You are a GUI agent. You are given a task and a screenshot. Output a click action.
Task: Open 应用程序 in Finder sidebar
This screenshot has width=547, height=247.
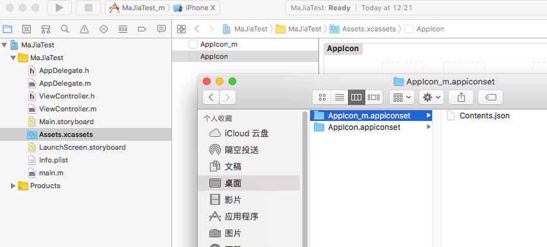tap(248, 216)
